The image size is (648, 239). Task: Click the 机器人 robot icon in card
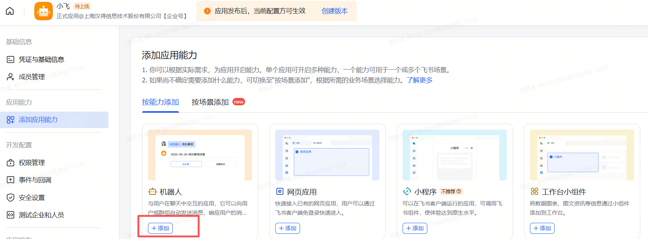152,191
